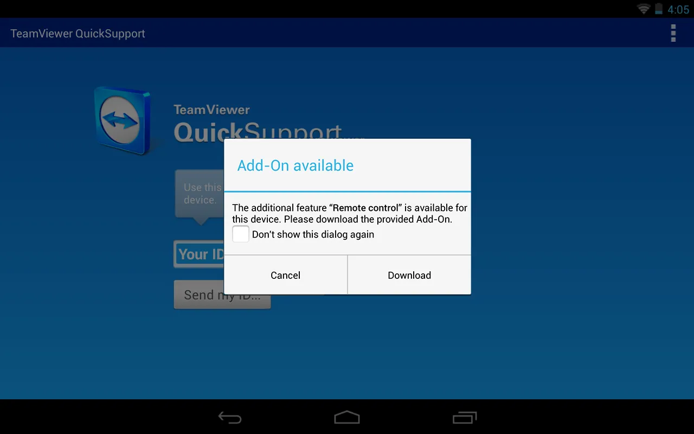Click the 'Add-On available' dialog title
This screenshot has width=694, height=434.
pos(295,165)
